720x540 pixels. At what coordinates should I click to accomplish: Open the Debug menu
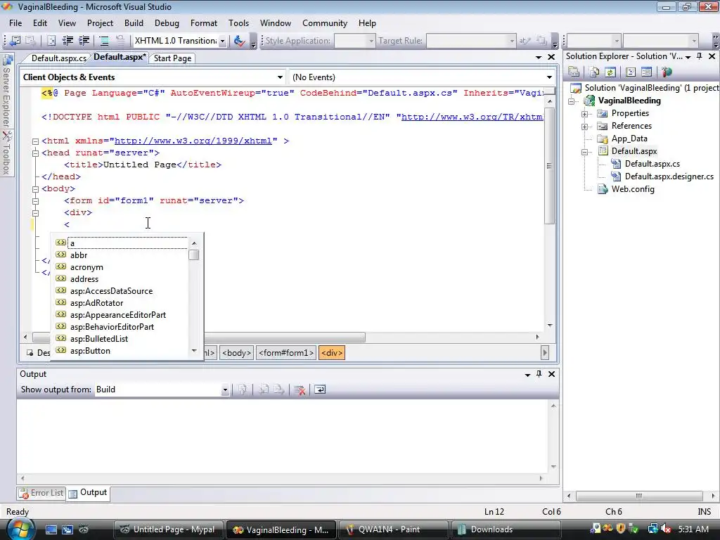coord(167,23)
